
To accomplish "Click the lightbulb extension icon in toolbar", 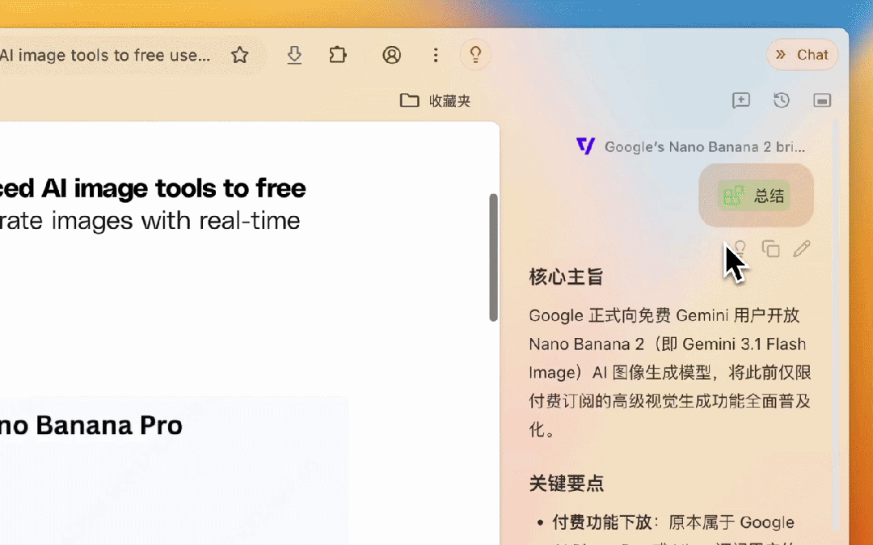I will click(475, 55).
